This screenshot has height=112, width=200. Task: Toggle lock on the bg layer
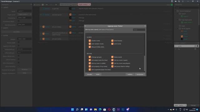195,49
